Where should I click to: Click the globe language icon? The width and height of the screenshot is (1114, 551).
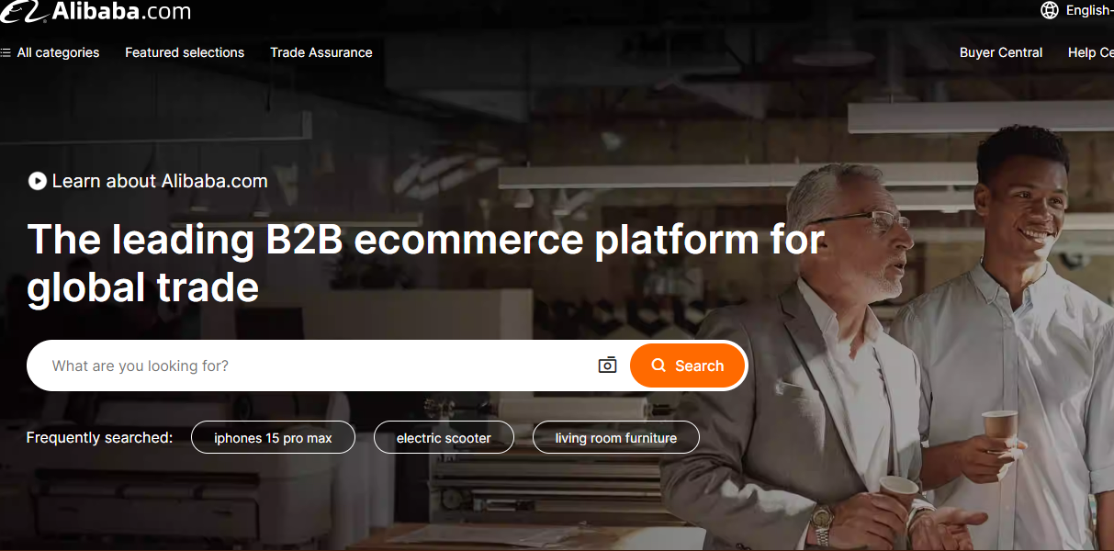[x=1049, y=10]
